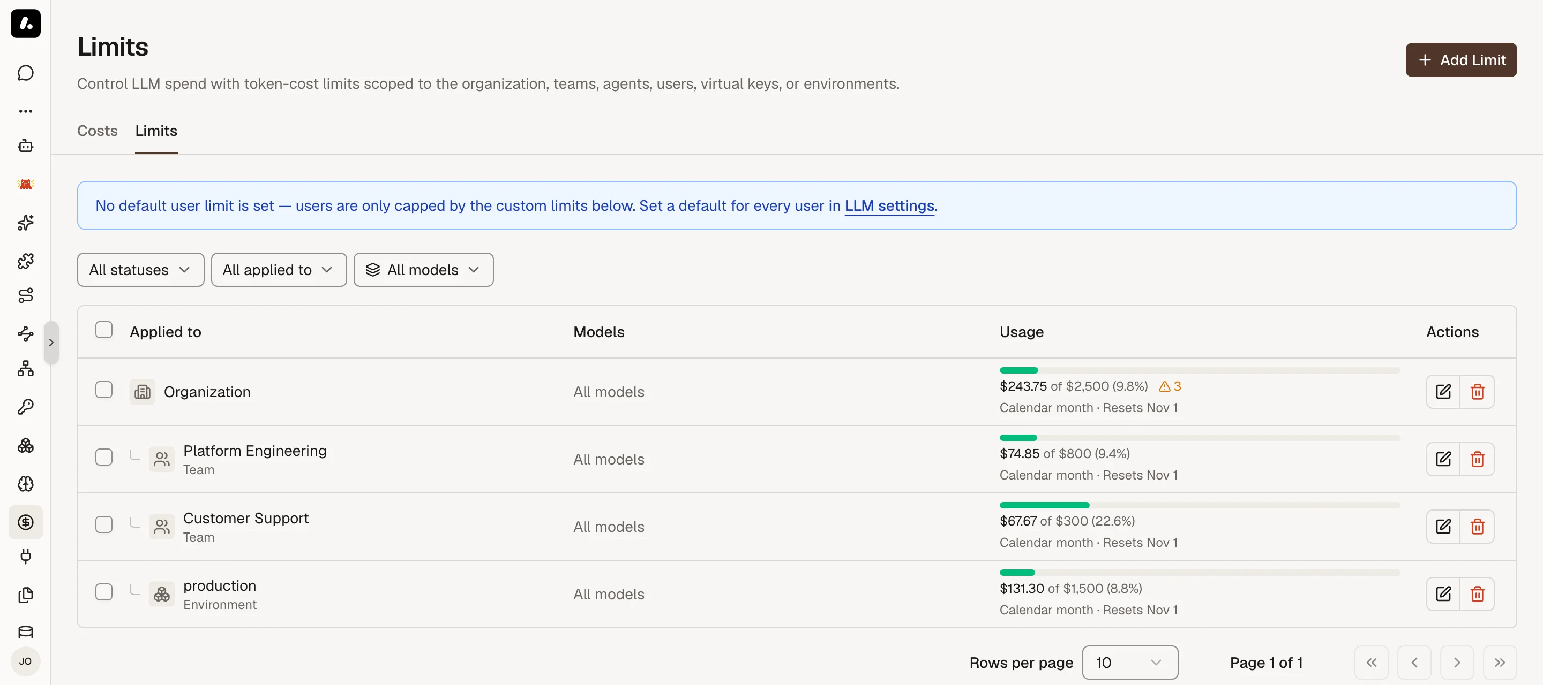Click the key icon in sidebar
This screenshot has height=685, width=1543.
coord(25,407)
